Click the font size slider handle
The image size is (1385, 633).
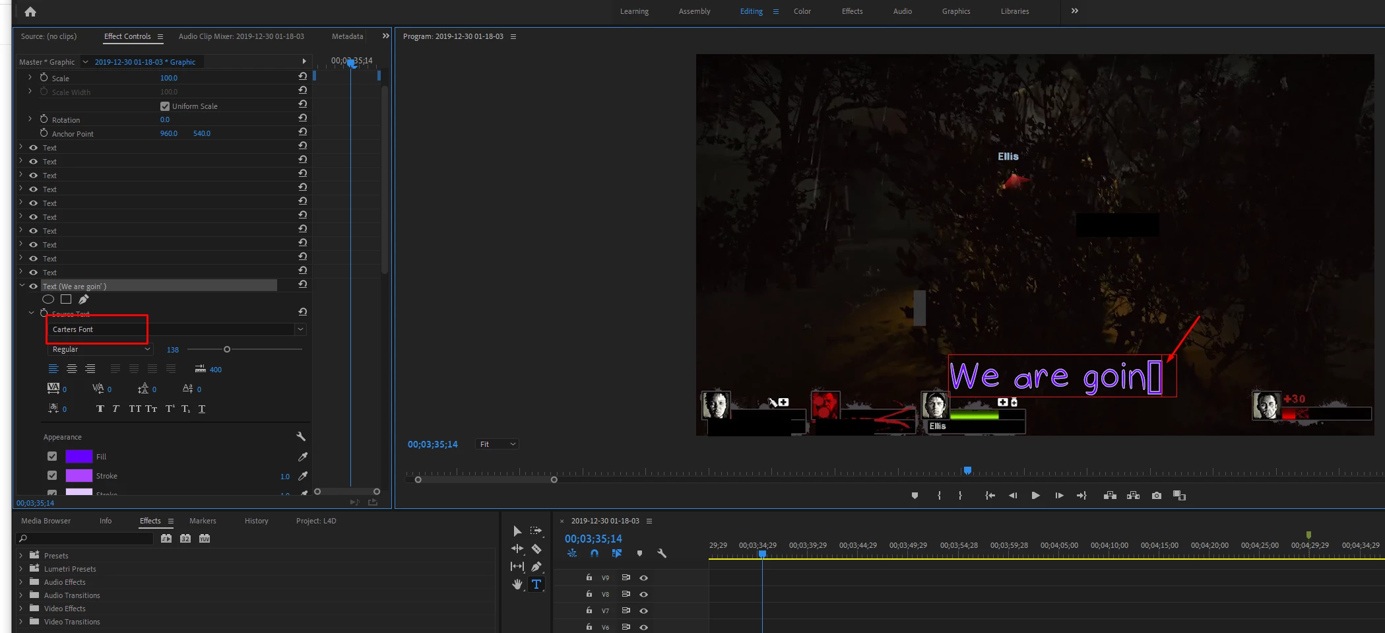click(x=227, y=349)
